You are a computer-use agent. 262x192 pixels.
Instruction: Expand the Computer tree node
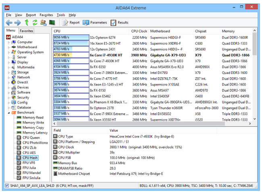(9, 42)
